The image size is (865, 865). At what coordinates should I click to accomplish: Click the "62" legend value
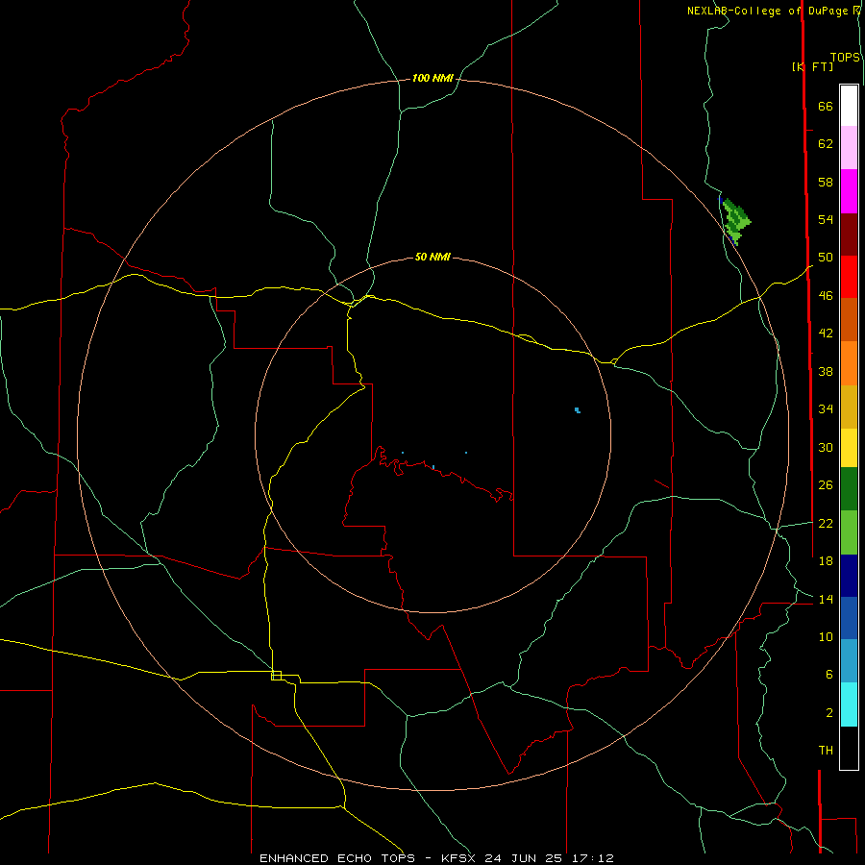point(826,144)
